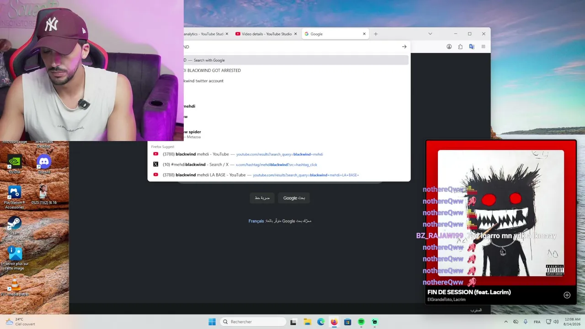The image size is (585, 329).
Task: Open the Firefox account icon
Action: (449, 47)
